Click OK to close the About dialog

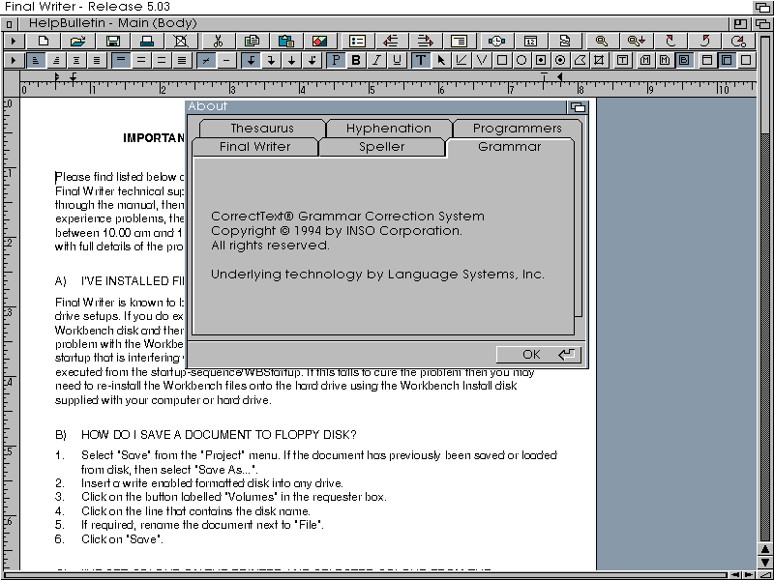point(539,354)
